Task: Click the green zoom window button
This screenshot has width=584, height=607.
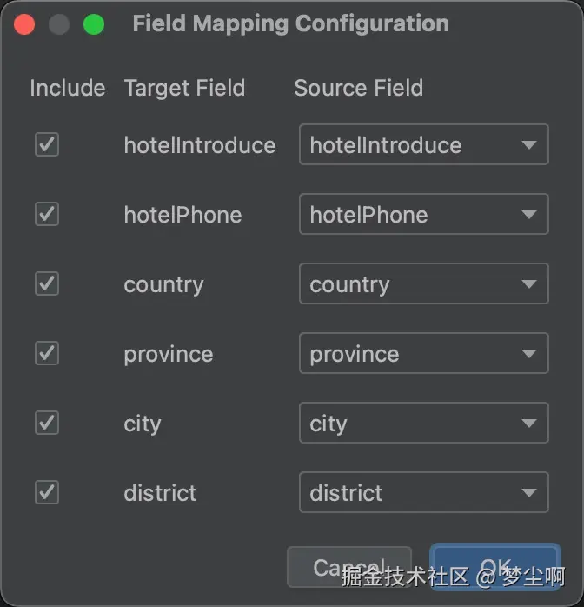Action: [x=93, y=24]
